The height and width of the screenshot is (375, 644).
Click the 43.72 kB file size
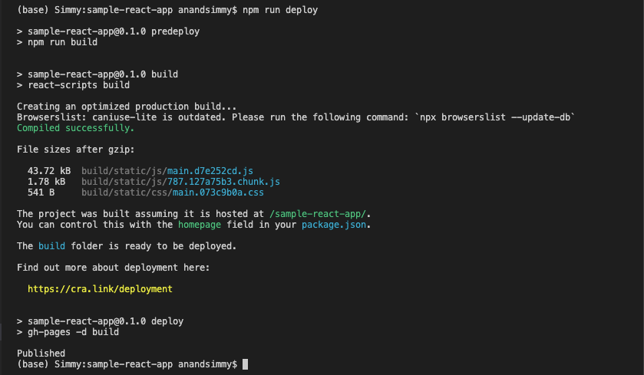(x=49, y=171)
